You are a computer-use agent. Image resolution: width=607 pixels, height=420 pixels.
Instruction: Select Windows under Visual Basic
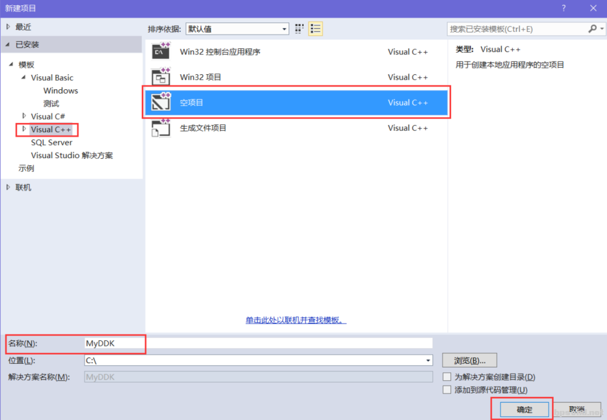click(x=61, y=91)
